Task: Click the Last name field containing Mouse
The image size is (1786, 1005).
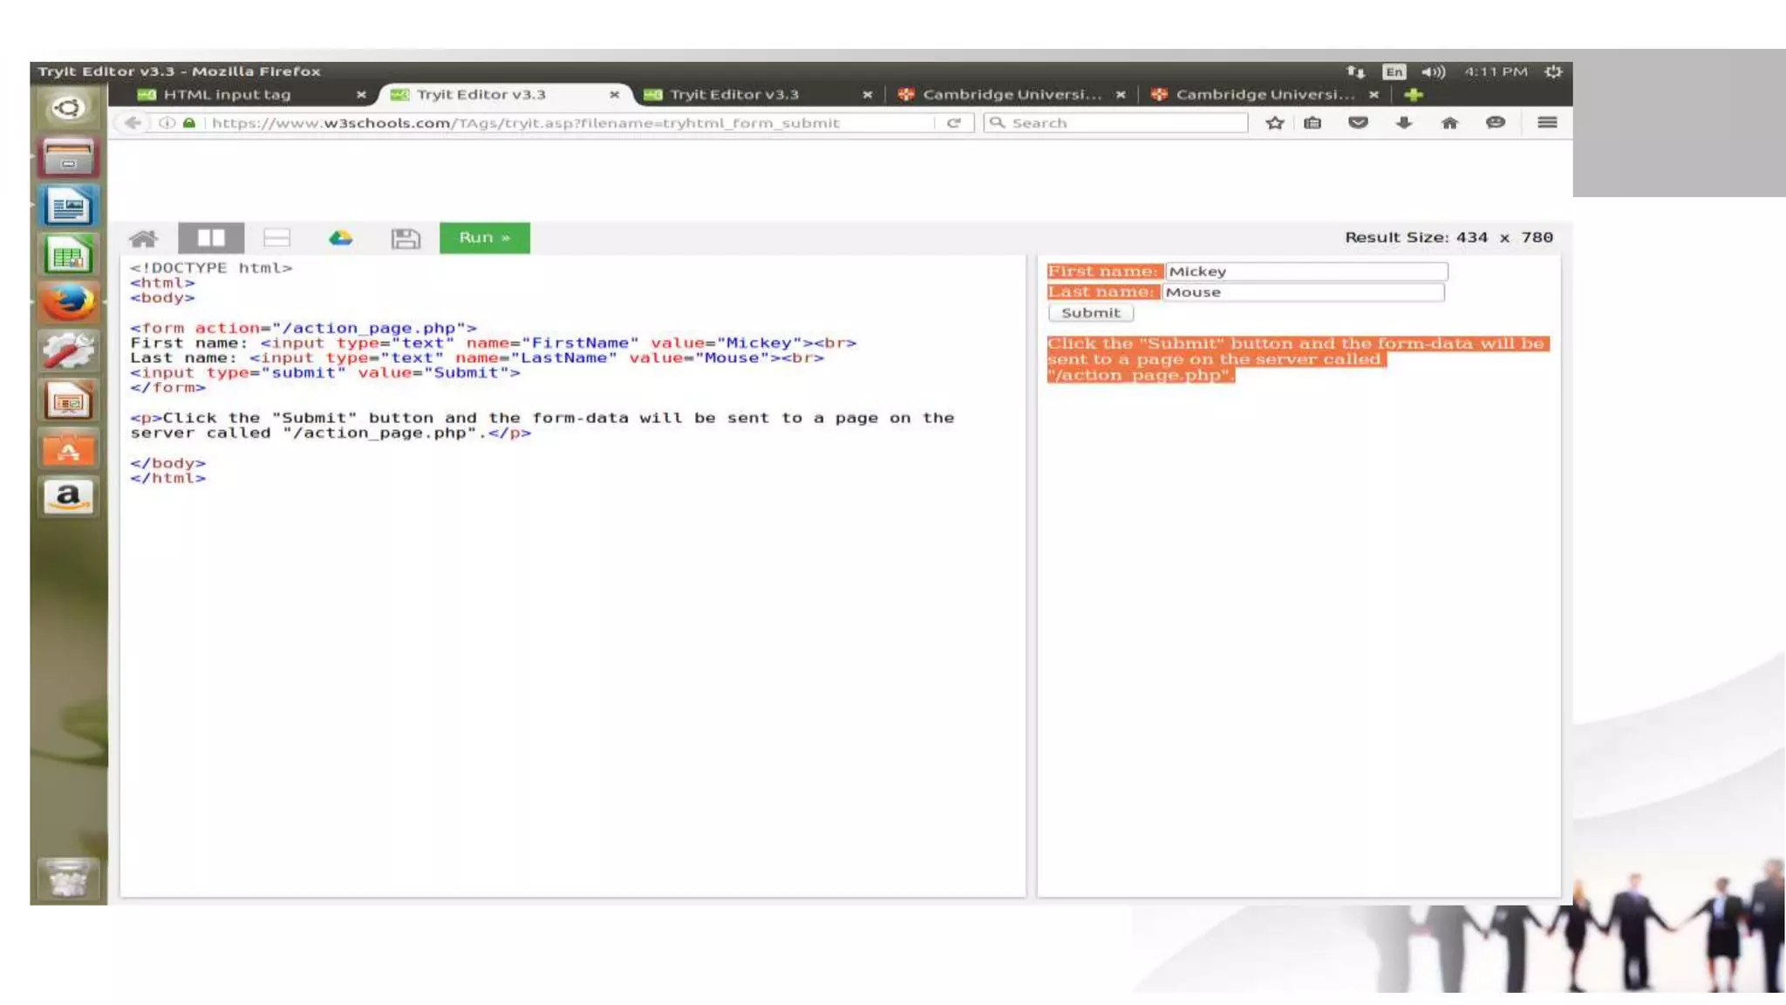Action: pyautogui.click(x=1303, y=292)
